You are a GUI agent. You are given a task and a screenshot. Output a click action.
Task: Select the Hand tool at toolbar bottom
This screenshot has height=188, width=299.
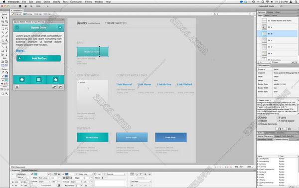tap(2, 94)
